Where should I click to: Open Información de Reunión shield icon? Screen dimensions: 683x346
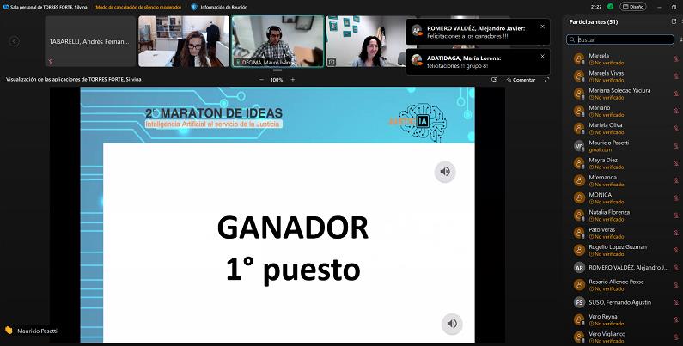[x=194, y=7]
